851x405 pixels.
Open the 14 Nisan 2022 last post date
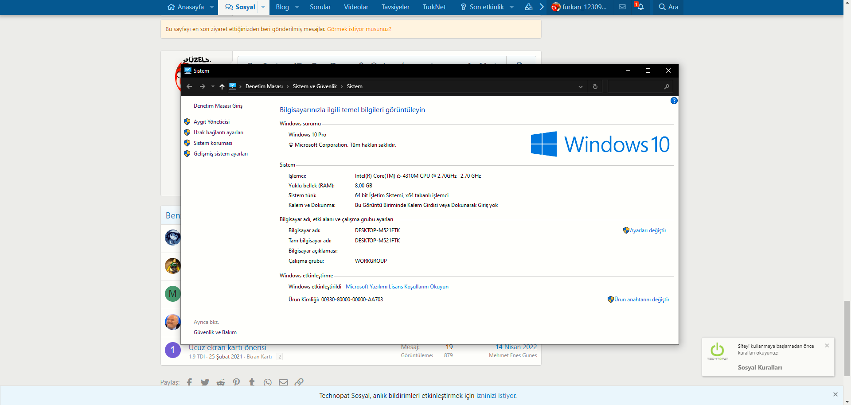coord(516,347)
